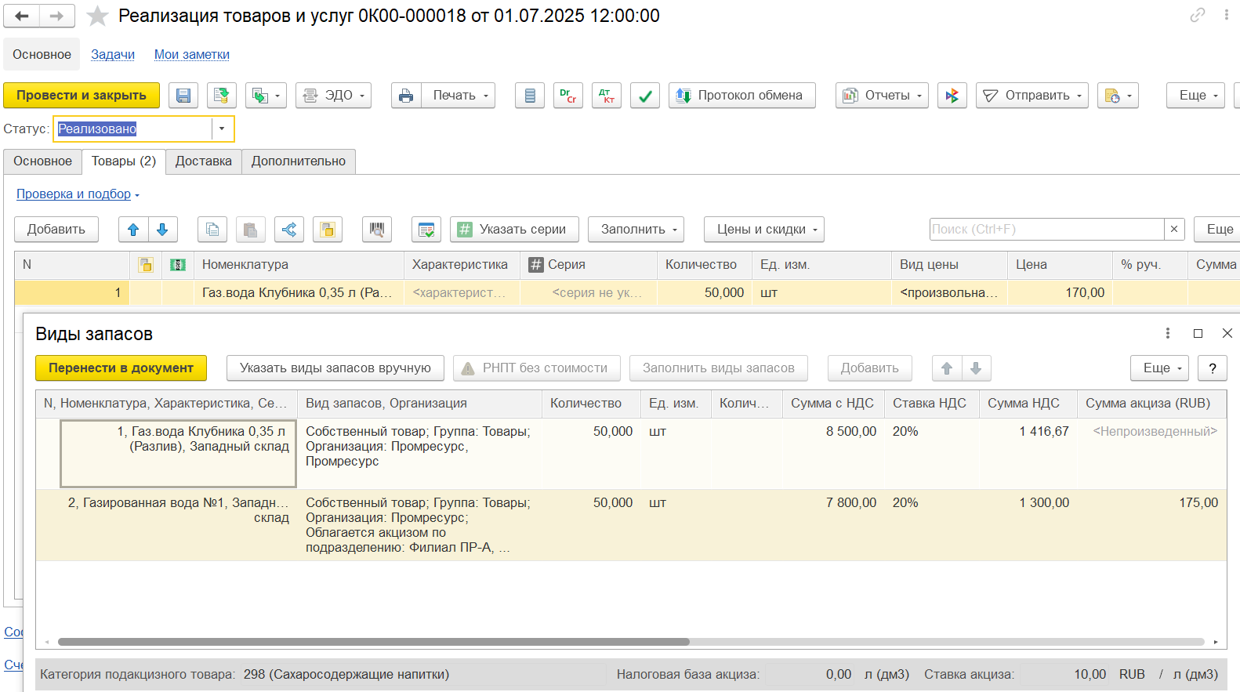The width and height of the screenshot is (1240, 692).
Task: Open the Цены и скидки dropdown
Action: coord(763,230)
